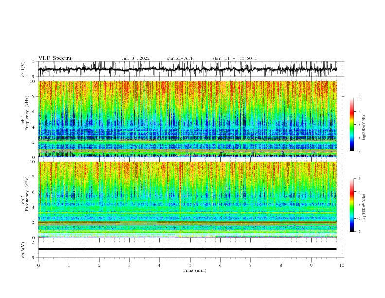Click the ch.2 frequency axis tick "2"
The width and height of the screenshot is (385, 298).
[34, 223]
